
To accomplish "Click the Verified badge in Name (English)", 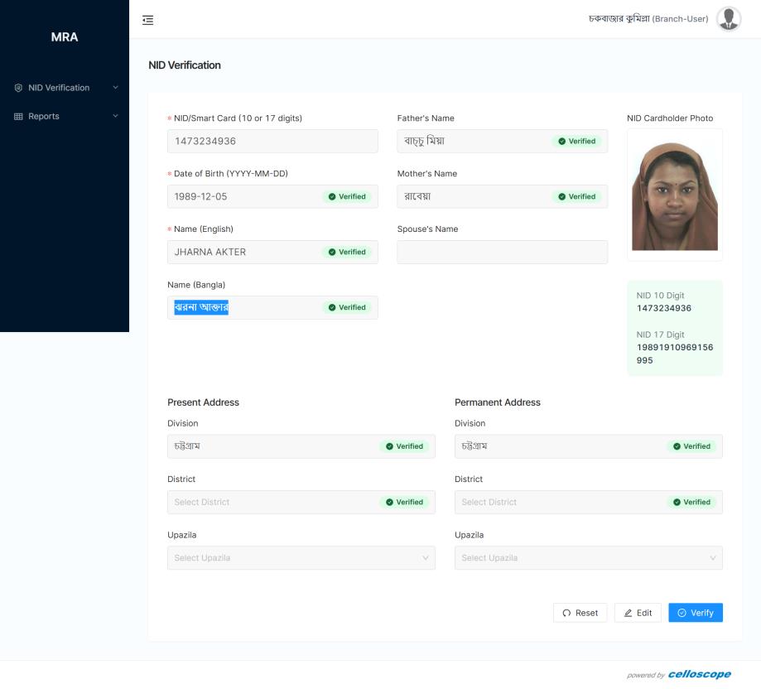I will (x=347, y=253).
